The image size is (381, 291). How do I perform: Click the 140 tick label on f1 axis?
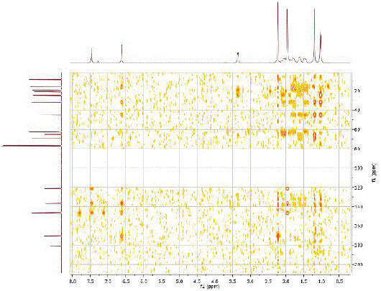[359, 207]
